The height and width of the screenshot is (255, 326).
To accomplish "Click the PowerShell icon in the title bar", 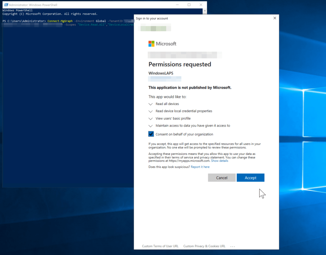I will pos(5,5).
